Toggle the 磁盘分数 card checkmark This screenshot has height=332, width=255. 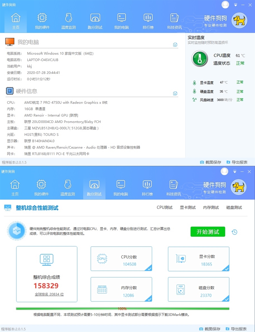pos(226,299)
